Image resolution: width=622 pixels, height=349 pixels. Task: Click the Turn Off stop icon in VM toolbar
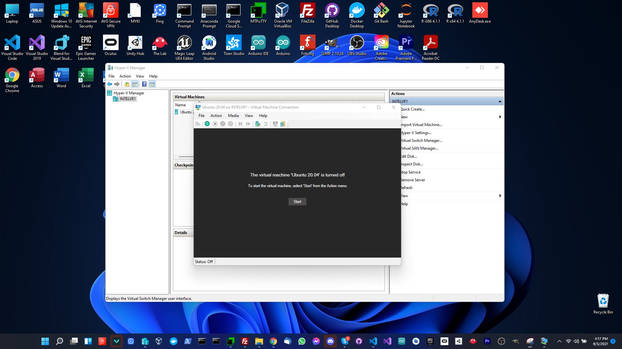click(215, 124)
